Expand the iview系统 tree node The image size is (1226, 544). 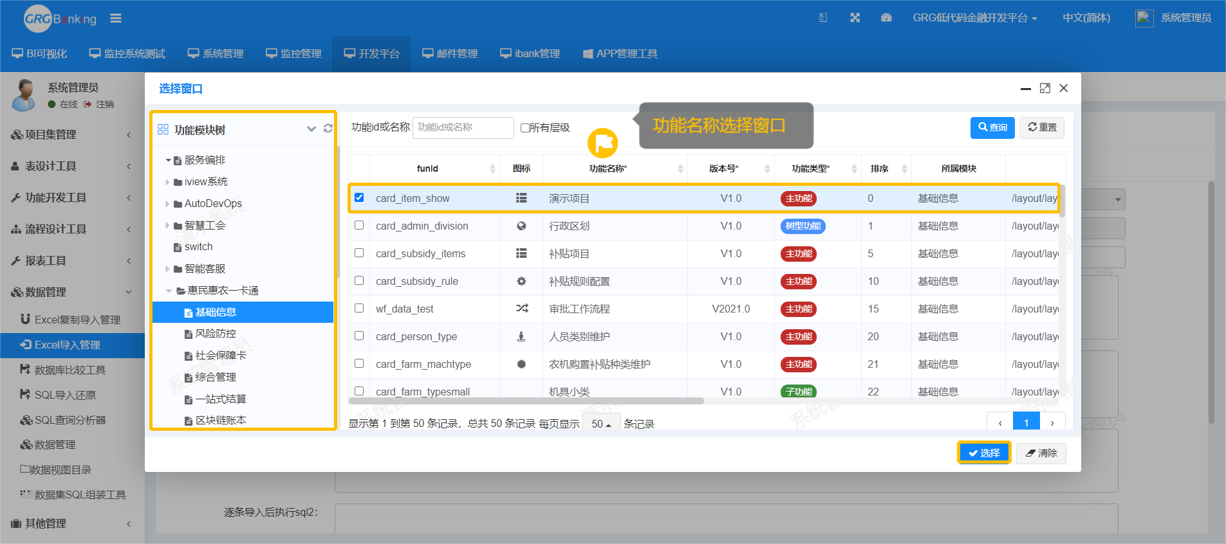pos(168,182)
